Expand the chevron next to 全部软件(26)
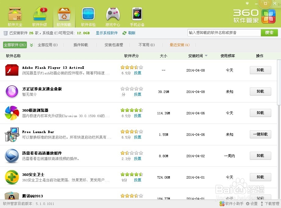281x208 pixels. (x=31, y=45)
